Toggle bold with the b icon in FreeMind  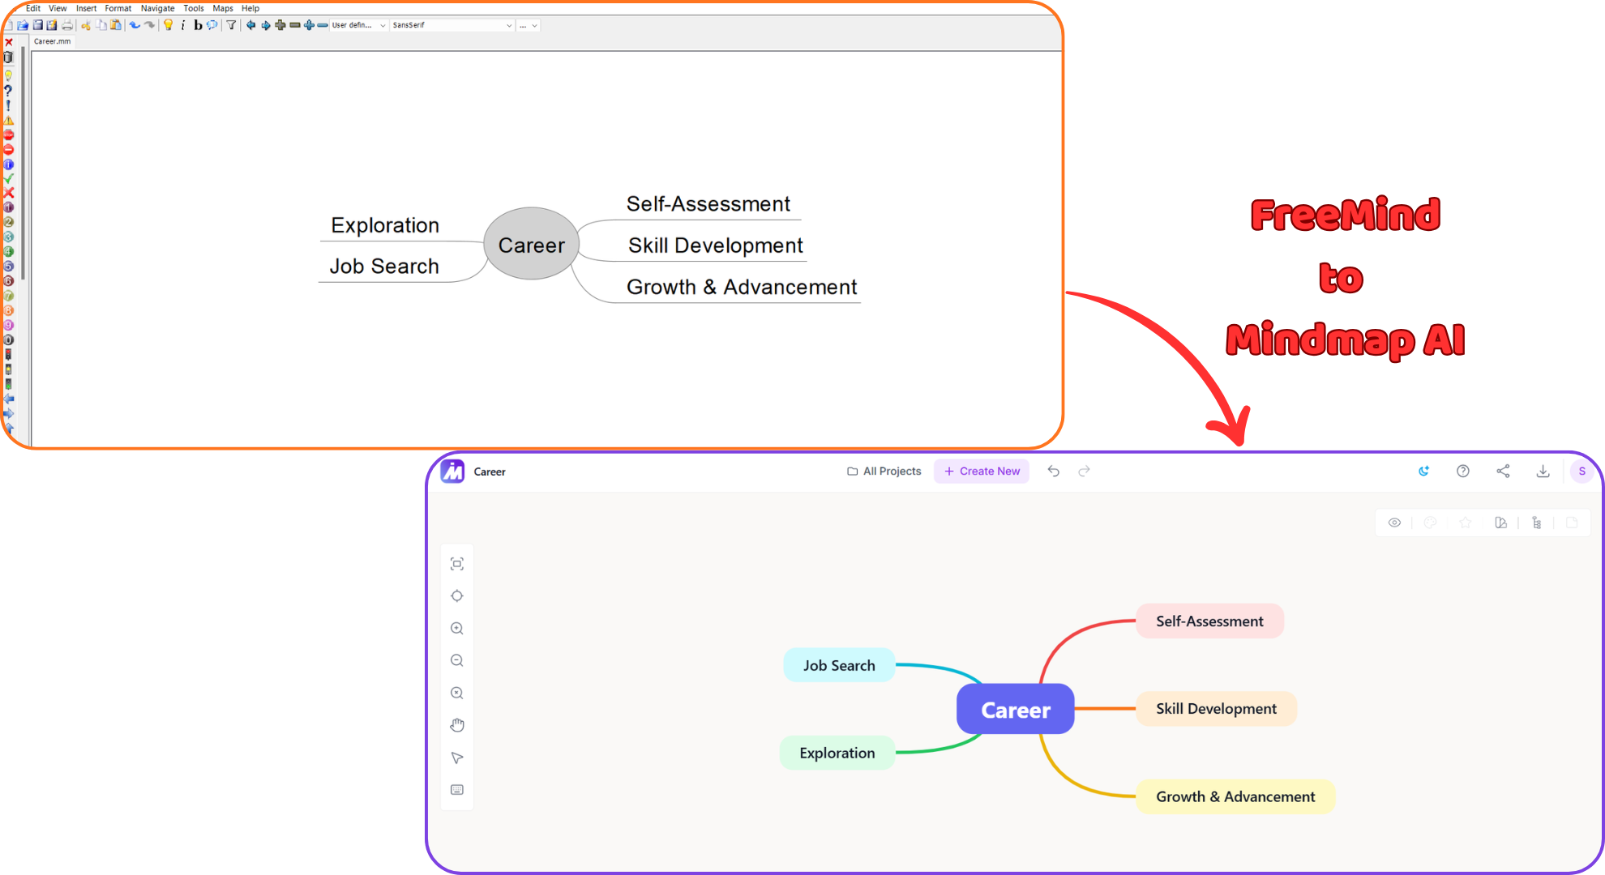click(198, 25)
